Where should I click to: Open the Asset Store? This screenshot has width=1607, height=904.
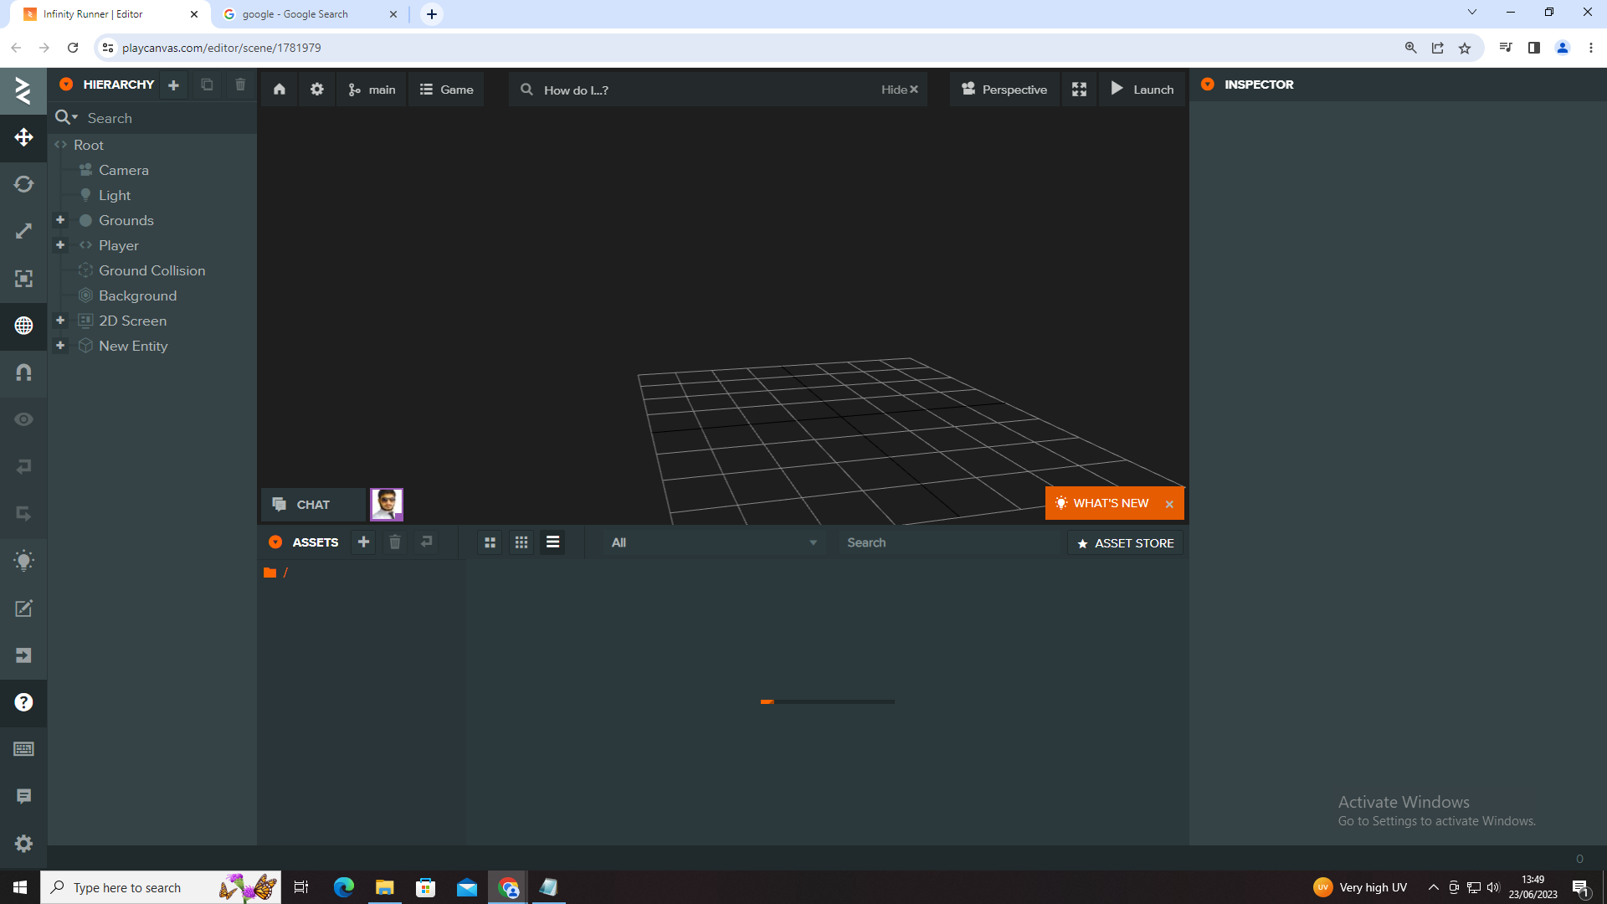(x=1125, y=543)
